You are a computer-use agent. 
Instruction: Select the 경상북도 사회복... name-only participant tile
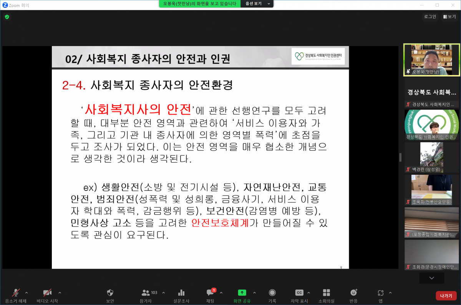tap(431, 92)
